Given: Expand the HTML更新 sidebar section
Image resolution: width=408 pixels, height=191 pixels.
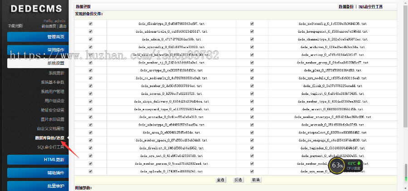Looking at the screenshot, I should tap(38, 160).
